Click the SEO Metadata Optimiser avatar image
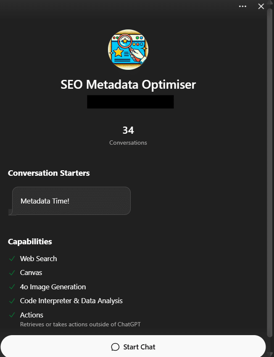Viewport: 274px width, 357px height. point(128,50)
